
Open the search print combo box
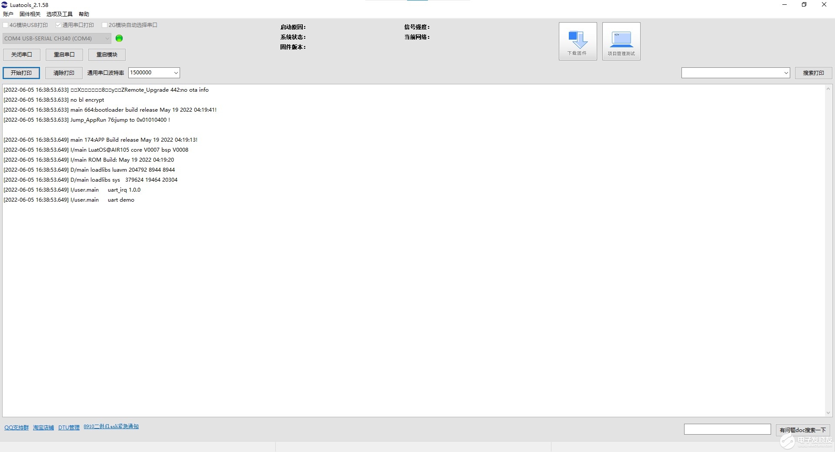tap(735, 73)
